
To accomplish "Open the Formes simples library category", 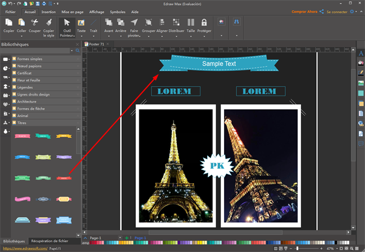I will 29,59.
